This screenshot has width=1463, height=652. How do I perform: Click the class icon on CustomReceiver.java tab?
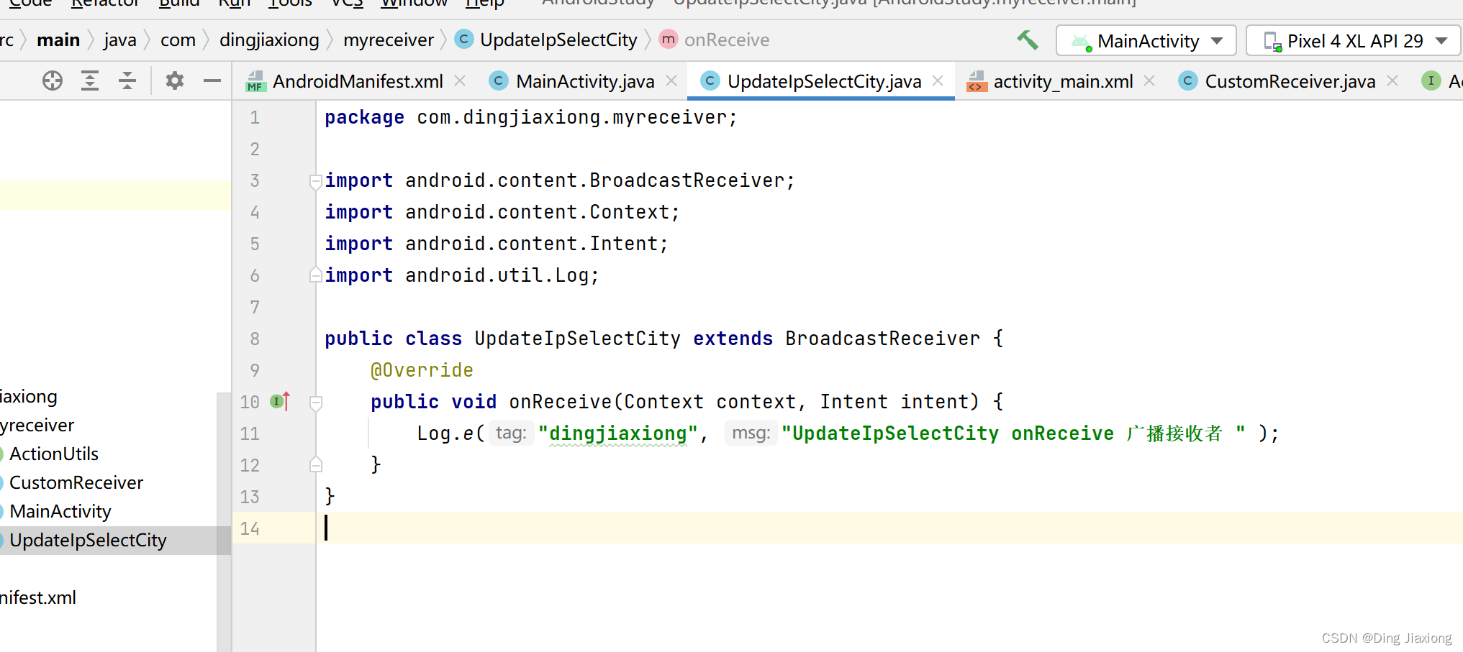[1188, 81]
